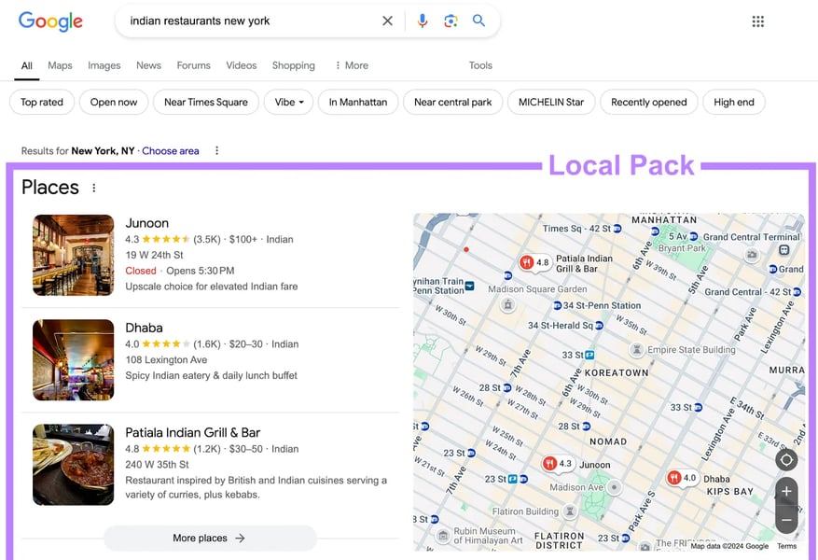Image resolution: width=818 pixels, height=560 pixels.
Task: Switch to the Images tab
Action: pos(104,65)
